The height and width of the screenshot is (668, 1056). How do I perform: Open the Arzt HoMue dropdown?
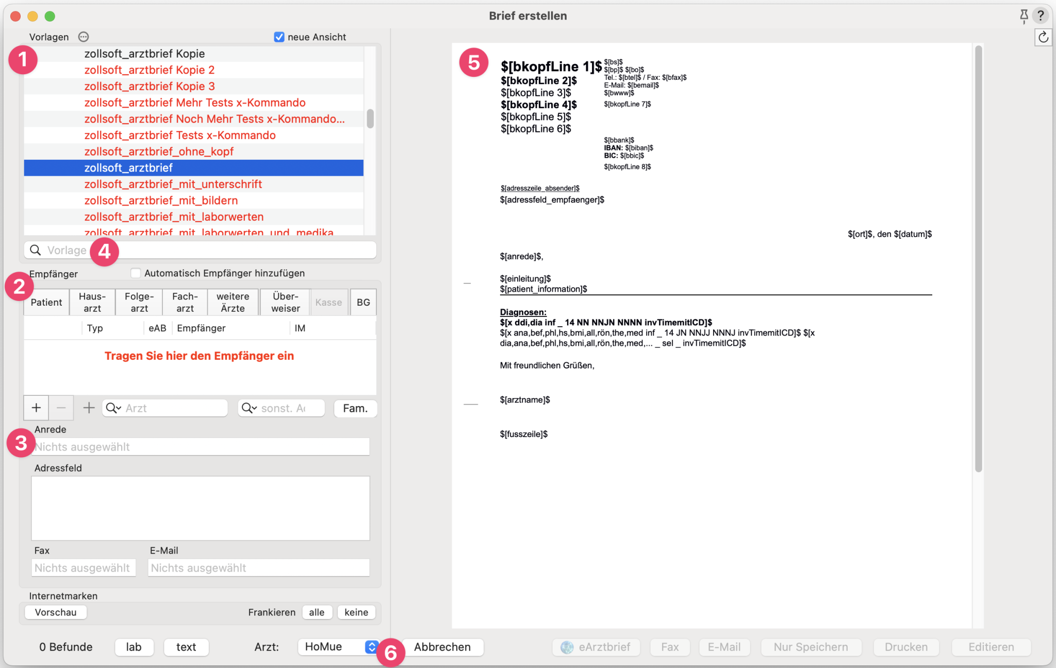pos(338,647)
